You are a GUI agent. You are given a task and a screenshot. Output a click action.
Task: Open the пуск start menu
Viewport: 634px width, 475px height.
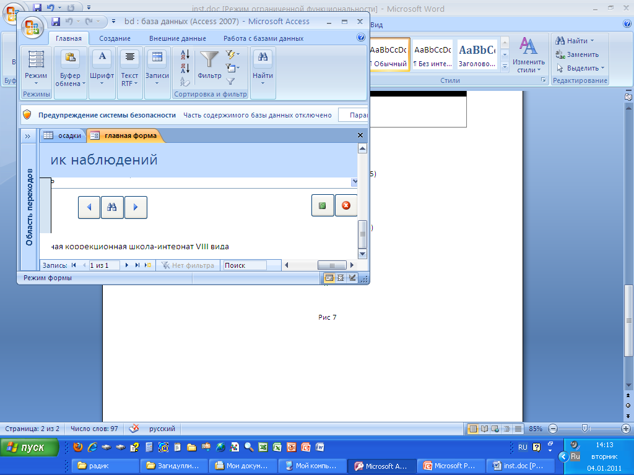30,448
